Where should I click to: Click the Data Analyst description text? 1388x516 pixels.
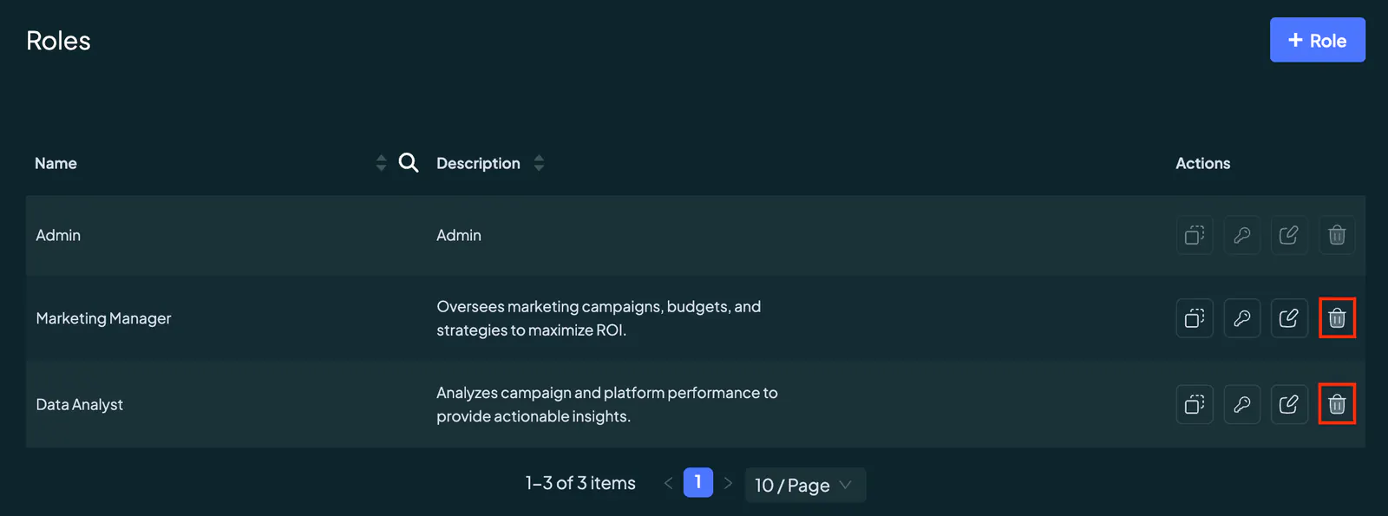click(607, 404)
